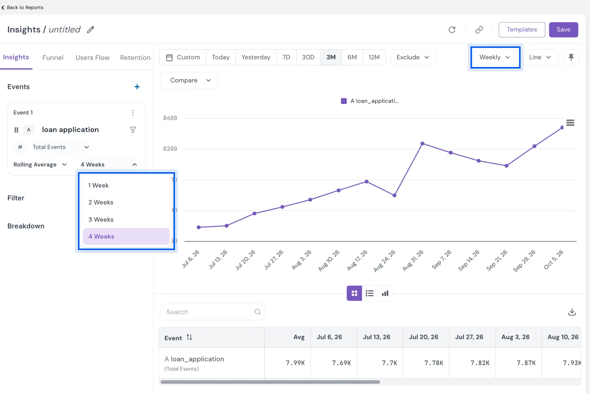Open the Total Events dropdown

[x=61, y=147]
